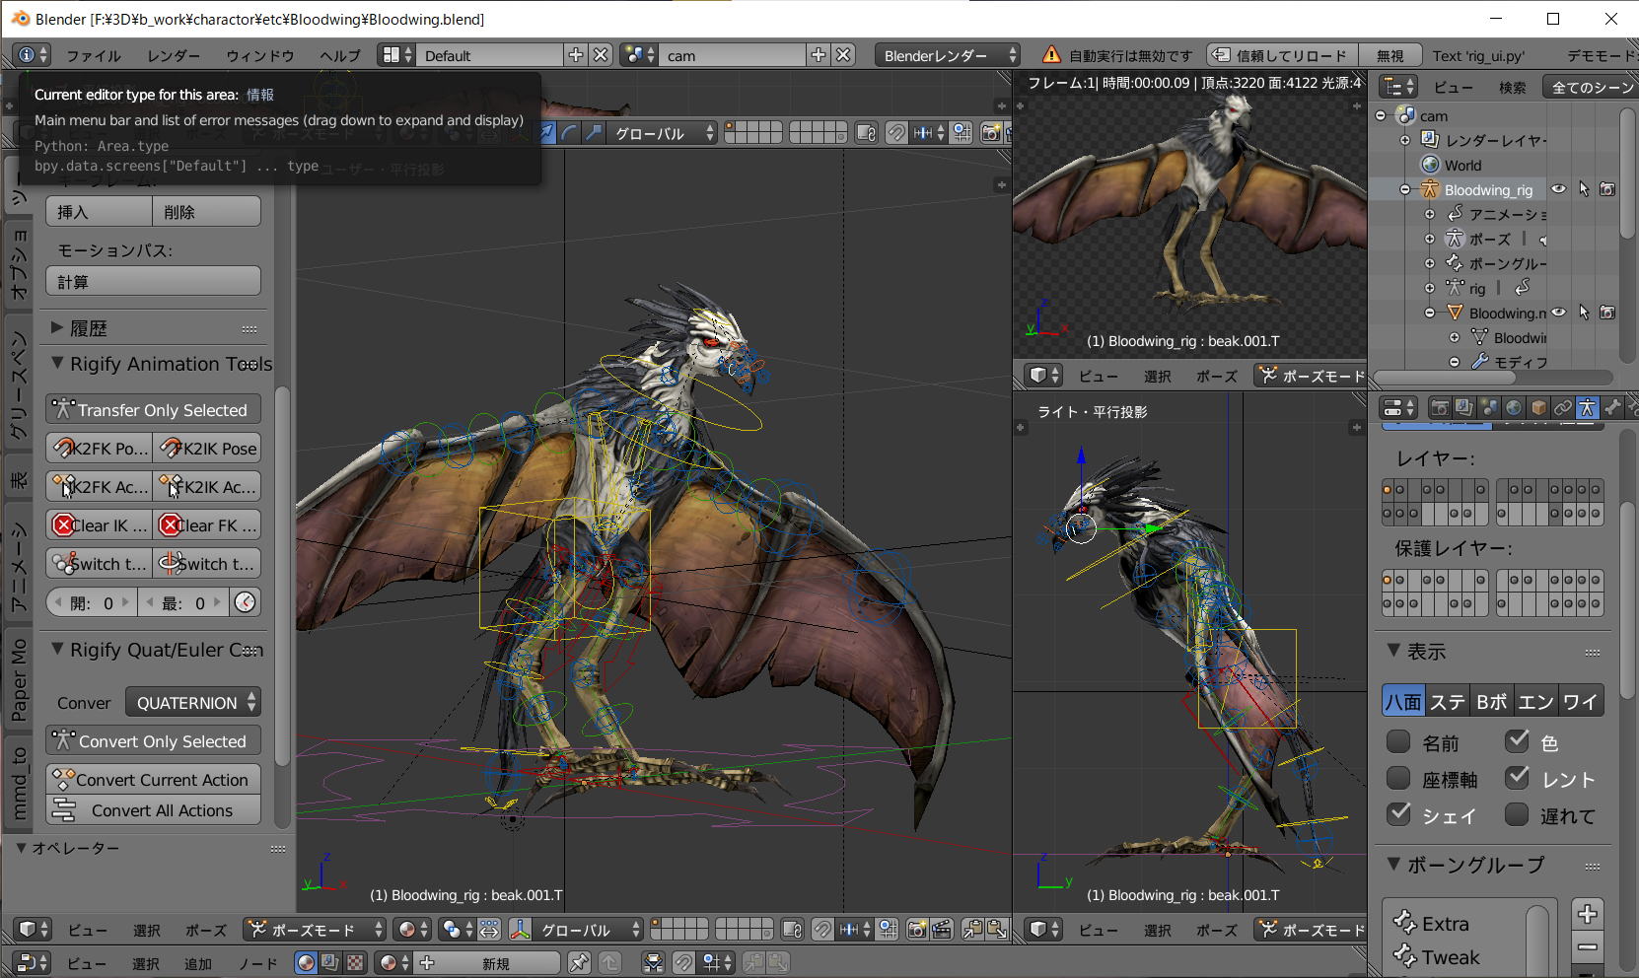Viewport: 1639px width, 978px height.
Task: Open the レンダー (Render) menu
Action: [174, 55]
